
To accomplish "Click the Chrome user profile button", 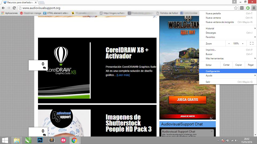I will pyautogui.click(x=235, y=2).
